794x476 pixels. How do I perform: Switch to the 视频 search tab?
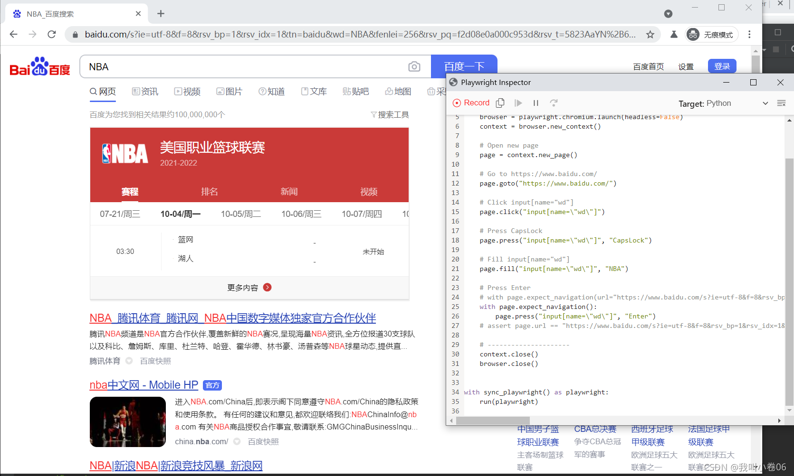tap(187, 92)
